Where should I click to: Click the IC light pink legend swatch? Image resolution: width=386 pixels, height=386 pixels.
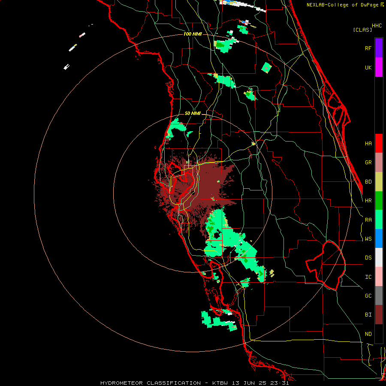click(379, 277)
